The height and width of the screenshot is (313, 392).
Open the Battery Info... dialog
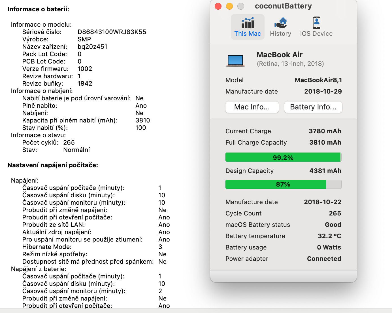click(313, 107)
